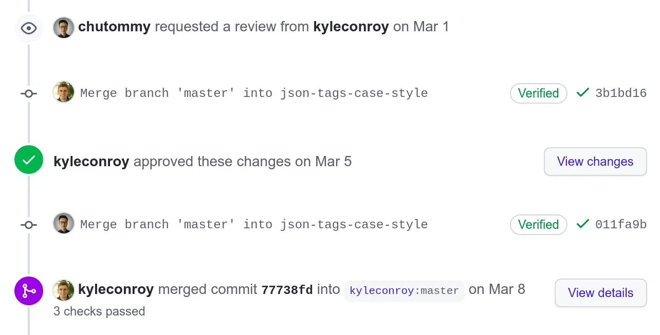Click the commit node icon for 011fa9b

click(29, 225)
